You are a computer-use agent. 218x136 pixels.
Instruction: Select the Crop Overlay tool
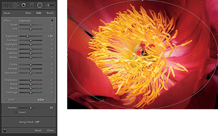pyautogui.click(x=6, y=5)
